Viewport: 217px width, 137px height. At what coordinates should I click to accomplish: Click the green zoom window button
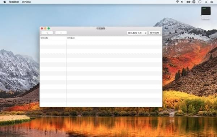[49, 28]
